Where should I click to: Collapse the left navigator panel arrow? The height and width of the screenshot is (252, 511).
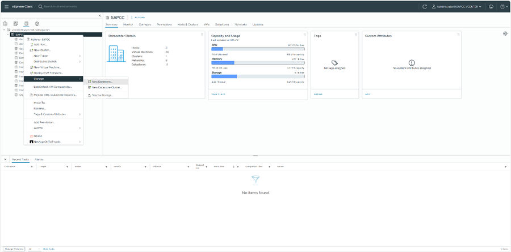point(100,16)
